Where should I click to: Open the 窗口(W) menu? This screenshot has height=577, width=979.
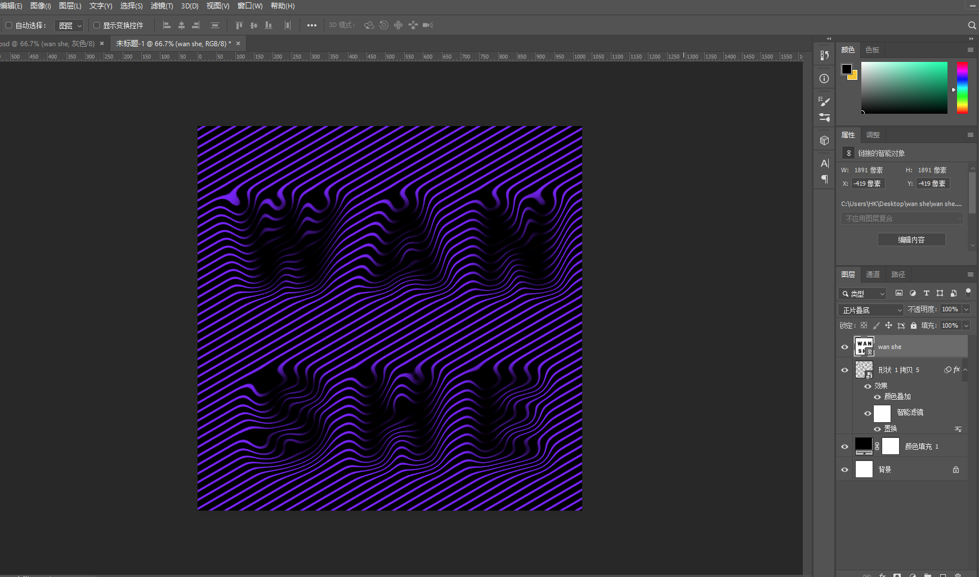coord(250,6)
